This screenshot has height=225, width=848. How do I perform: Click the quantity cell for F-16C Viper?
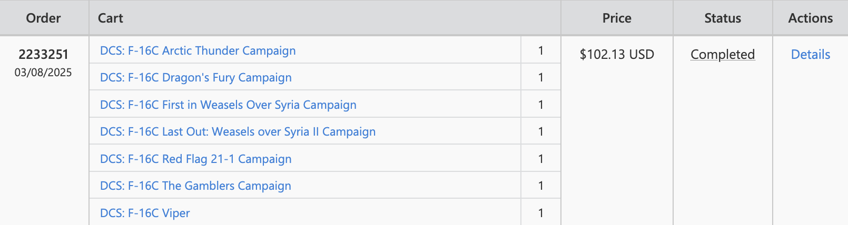click(x=541, y=213)
